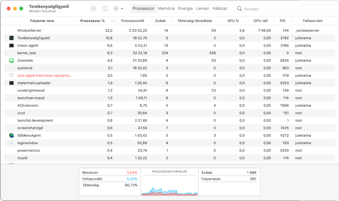Viewport: 339px width, 201px height.
Task: Click the green Üzenetek app icon
Action: click(x=11, y=60)
